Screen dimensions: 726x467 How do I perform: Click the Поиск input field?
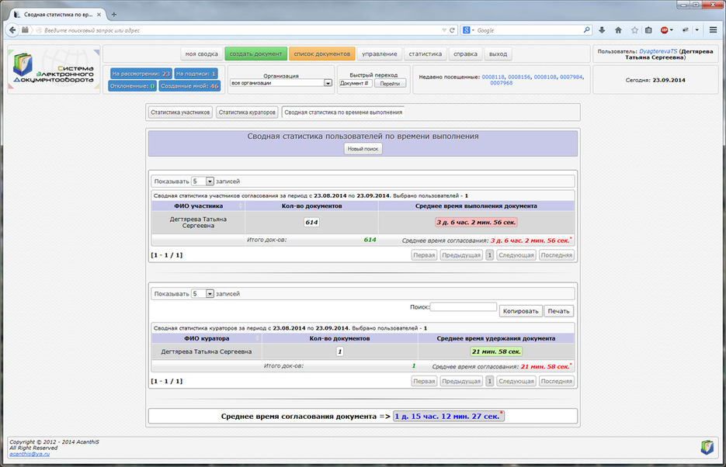(x=464, y=306)
